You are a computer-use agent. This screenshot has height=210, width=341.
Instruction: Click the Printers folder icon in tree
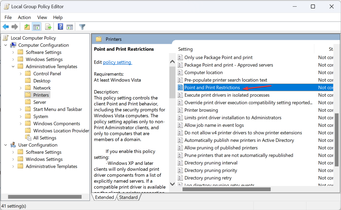[x=28, y=95]
